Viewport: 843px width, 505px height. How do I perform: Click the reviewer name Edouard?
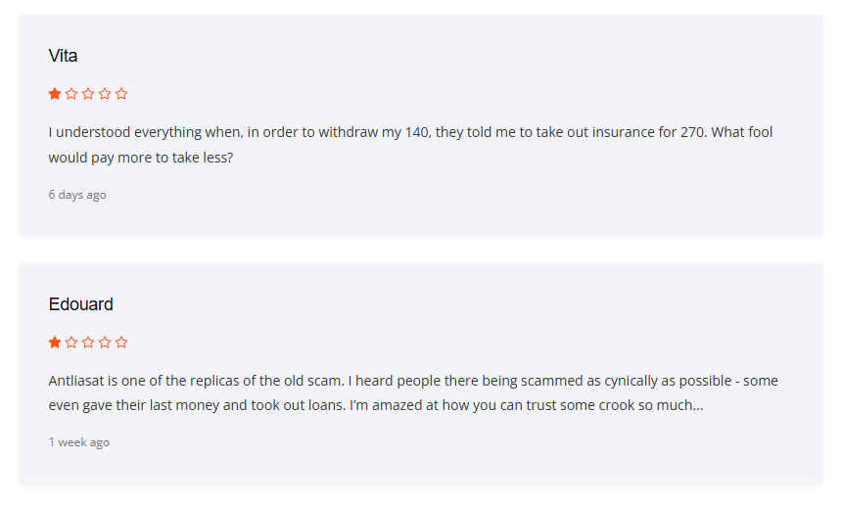click(80, 304)
